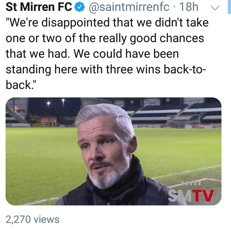Viewport: 231px width, 229px height.
Task: Click the 18h tweet timestamp
Action: point(189,7)
